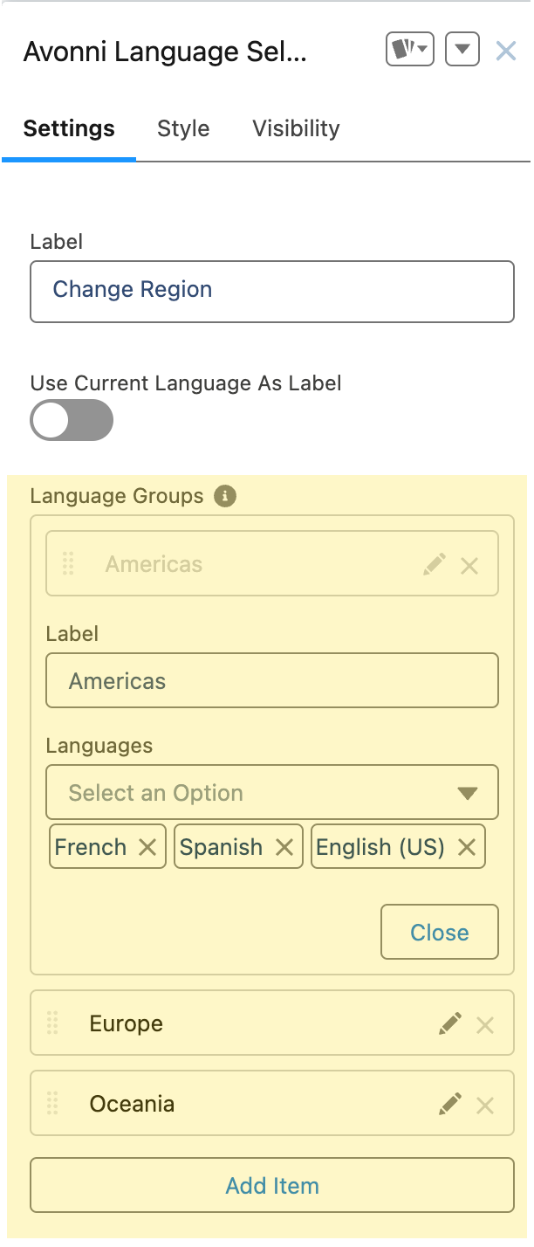Click the Americas group pencil icon
The image size is (534, 1247).
tap(435, 565)
